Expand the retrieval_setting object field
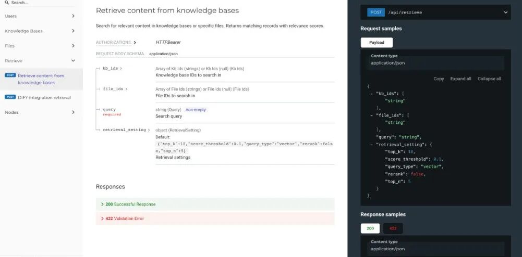This screenshot has width=522, height=257. click(x=149, y=130)
